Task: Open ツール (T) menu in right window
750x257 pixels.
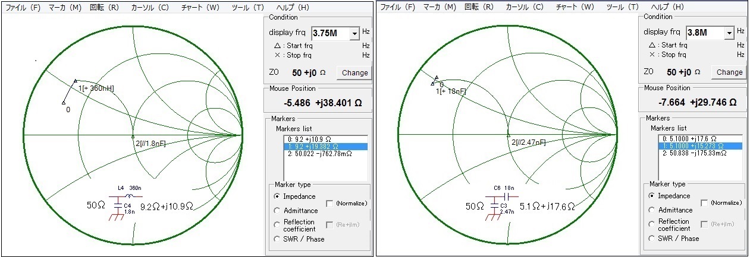Action: coord(623,7)
